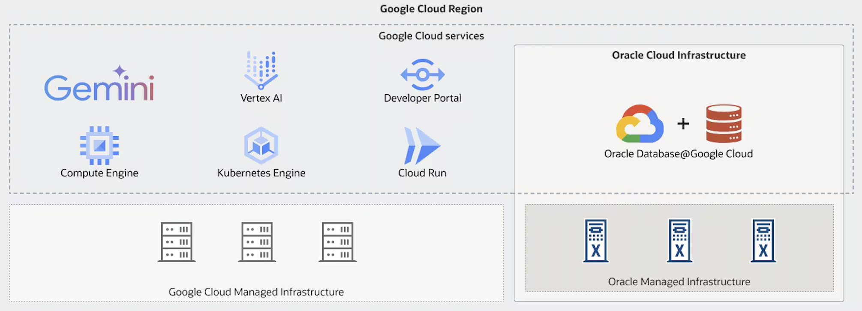The width and height of the screenshot is (862, 311).
Task: Select the Compute Engine chip icon
Action: 99,145
